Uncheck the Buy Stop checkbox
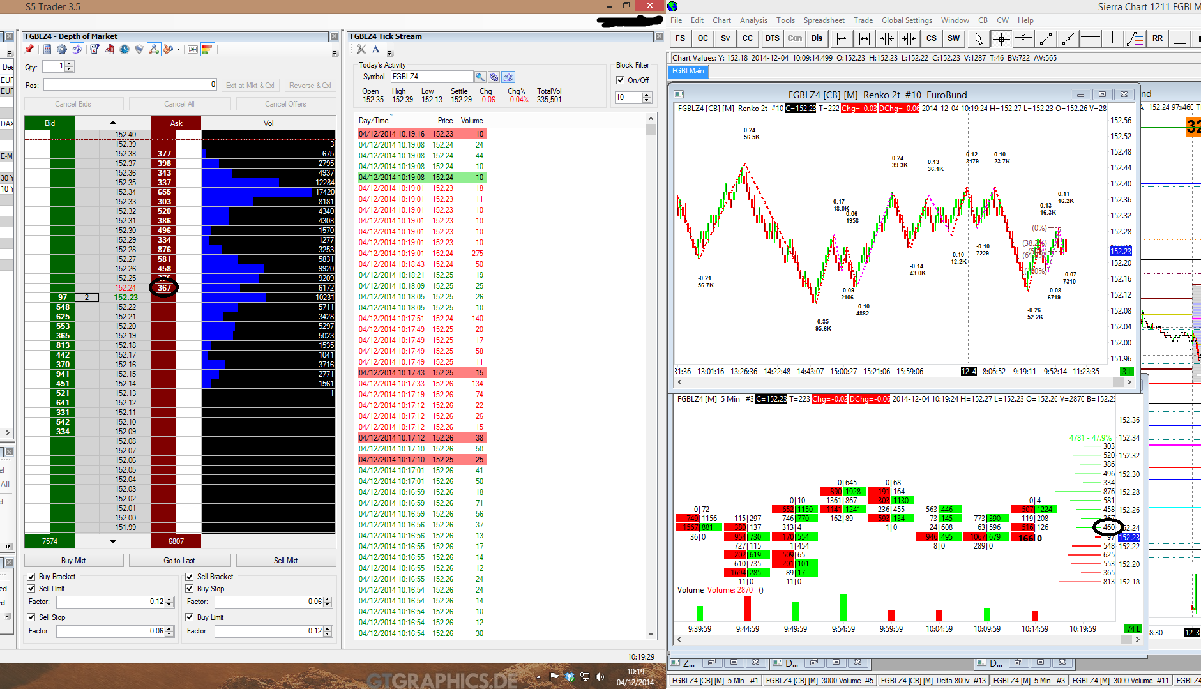This screenshot has height=689, width=1201. pyautogui.click(x=189, y=589)
